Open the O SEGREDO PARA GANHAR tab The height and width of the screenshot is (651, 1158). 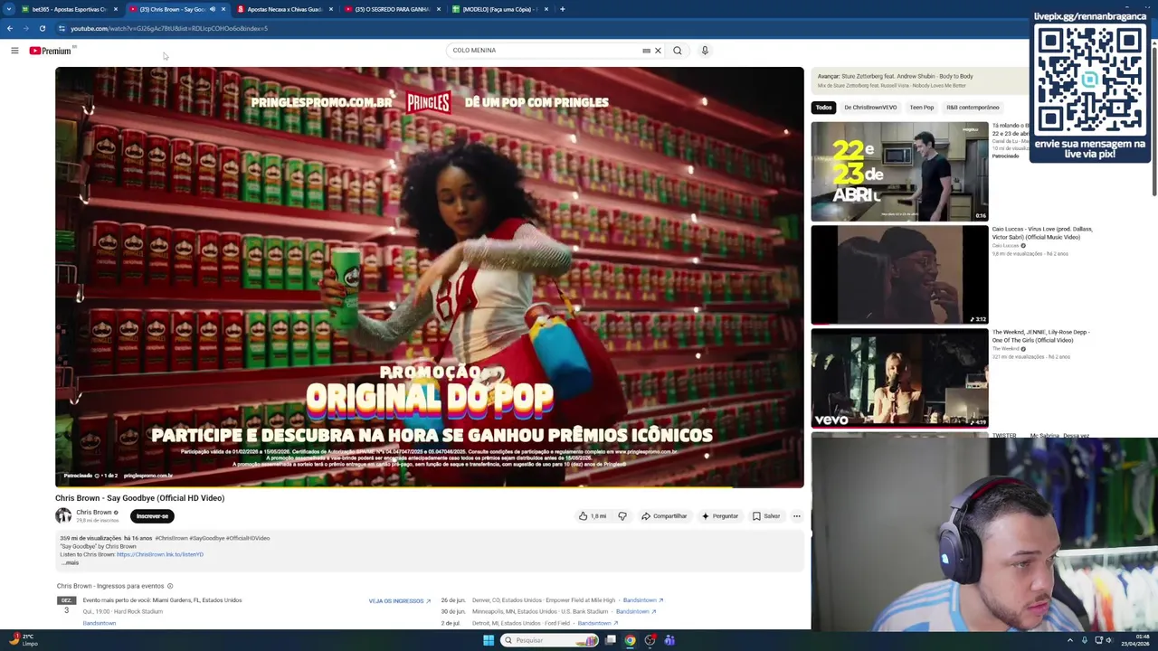click(x=392, y=9)
